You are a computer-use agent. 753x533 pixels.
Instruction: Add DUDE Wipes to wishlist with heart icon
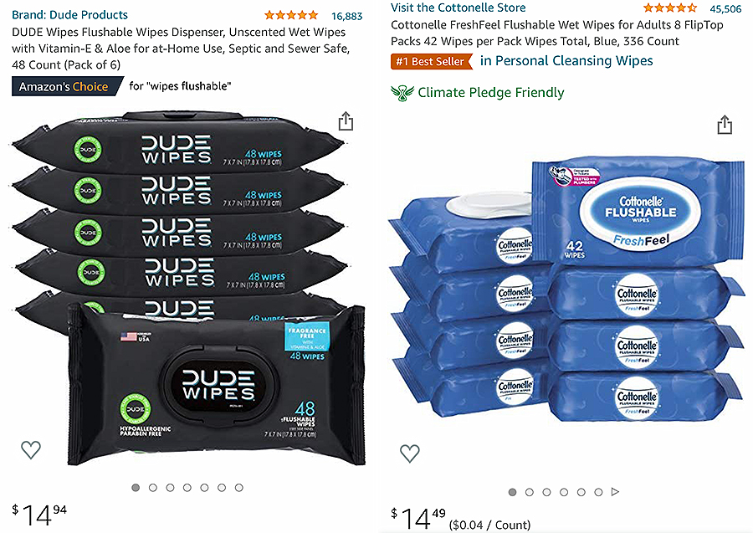coord(31,449)
